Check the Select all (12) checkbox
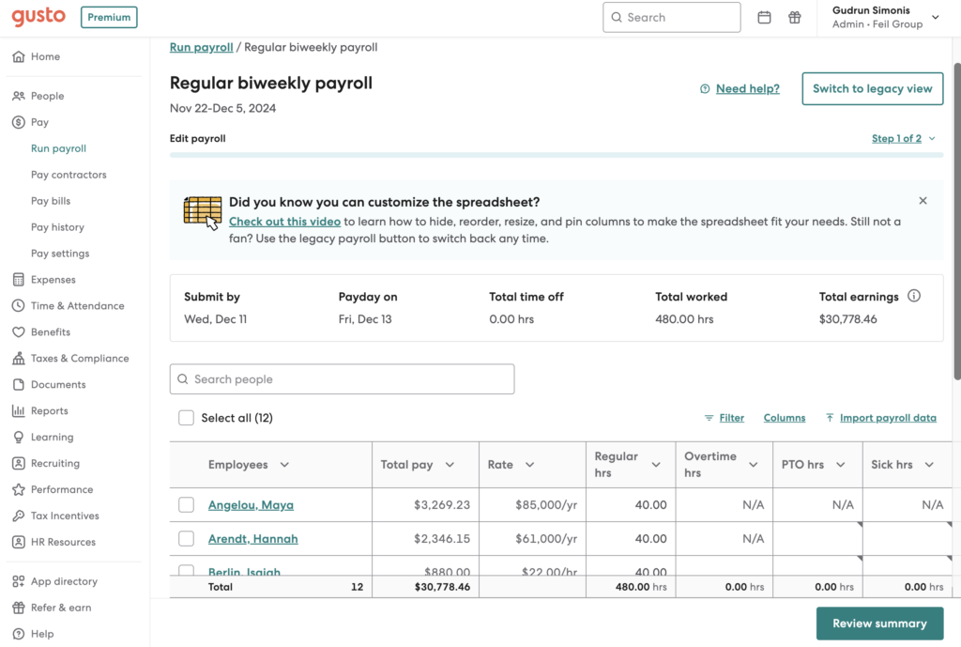Screen dimensions: 961x647 click(x=187, y=418)
